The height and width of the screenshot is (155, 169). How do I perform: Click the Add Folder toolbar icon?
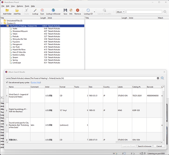7,10
